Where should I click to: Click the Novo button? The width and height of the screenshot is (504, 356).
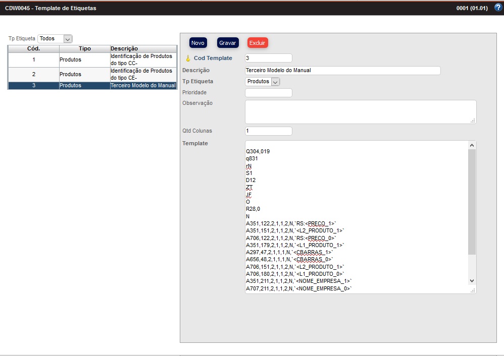pos(198,43)
